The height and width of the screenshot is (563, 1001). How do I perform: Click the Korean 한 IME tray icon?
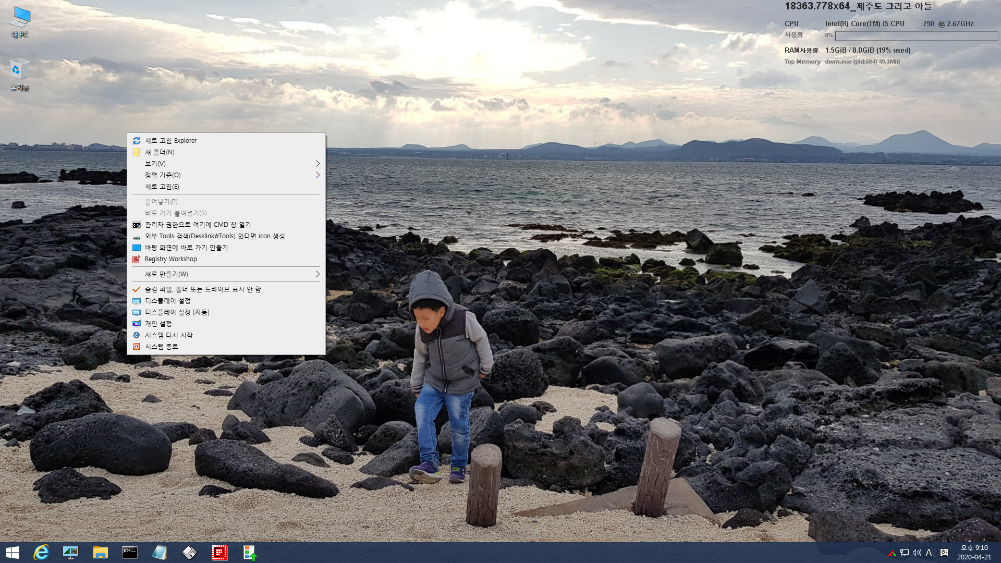coord(944,553)
